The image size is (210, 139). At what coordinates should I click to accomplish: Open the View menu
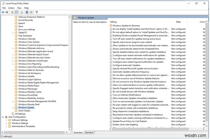(20, 8)
